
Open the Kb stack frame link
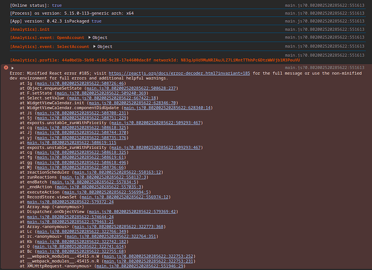click(x=82, y=241)
